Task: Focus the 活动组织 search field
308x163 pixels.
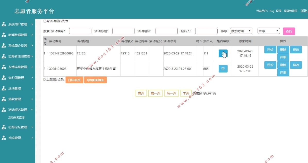Action: (167, 31)
